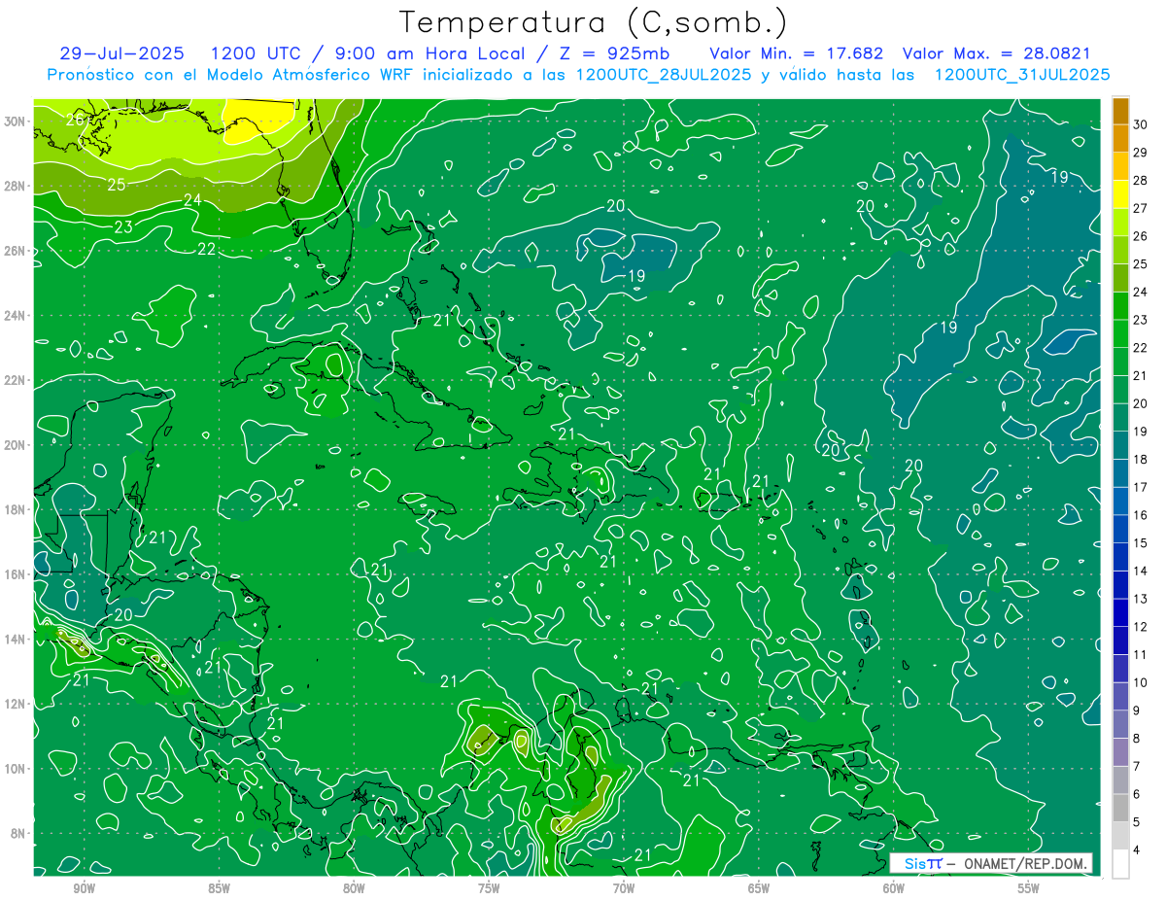Click the legend value 25 on the color scale
Viewport: 1166px width, 901px height.
coord(1141,263)
